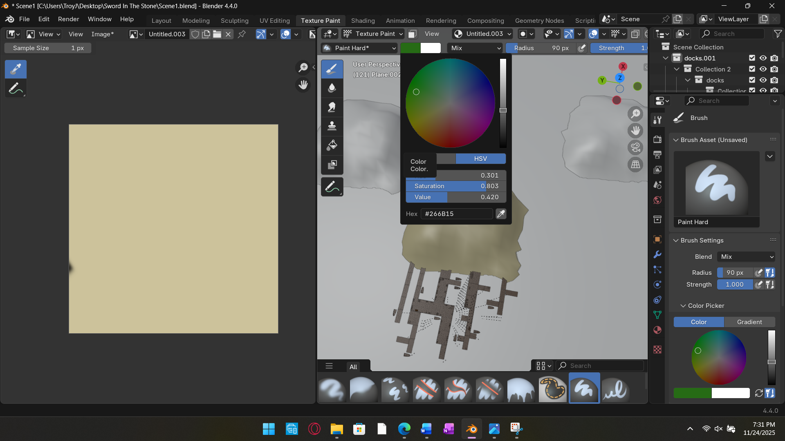Hide Collection 2 in viewport via eye
Viewport: 785px width, 441px height.
[763, 69]
